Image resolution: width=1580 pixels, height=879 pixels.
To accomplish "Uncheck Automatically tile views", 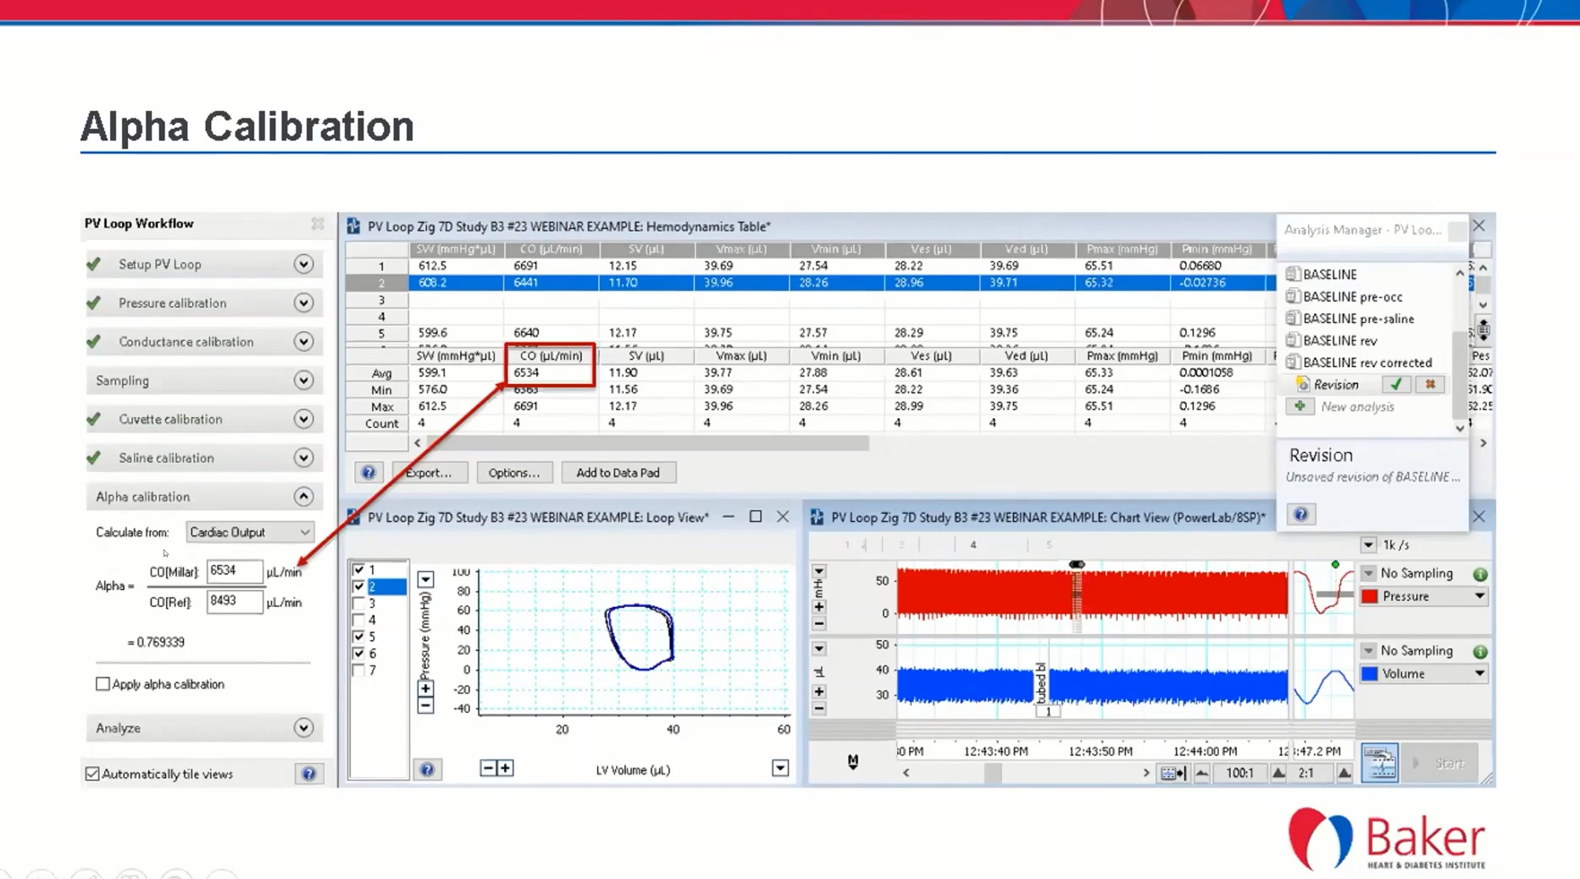I will [93, 774].
